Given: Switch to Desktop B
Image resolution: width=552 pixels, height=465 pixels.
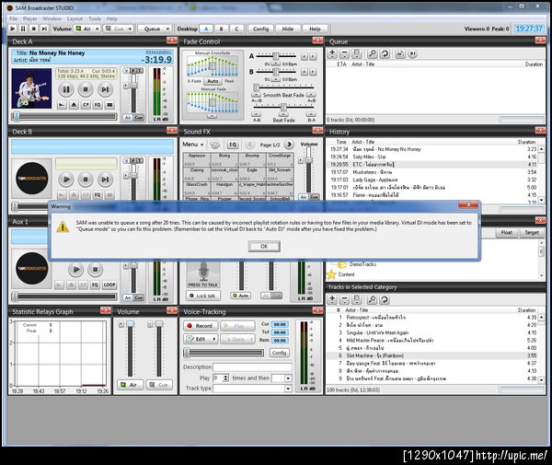Looking at the screenshot, I should pos(221,29).
